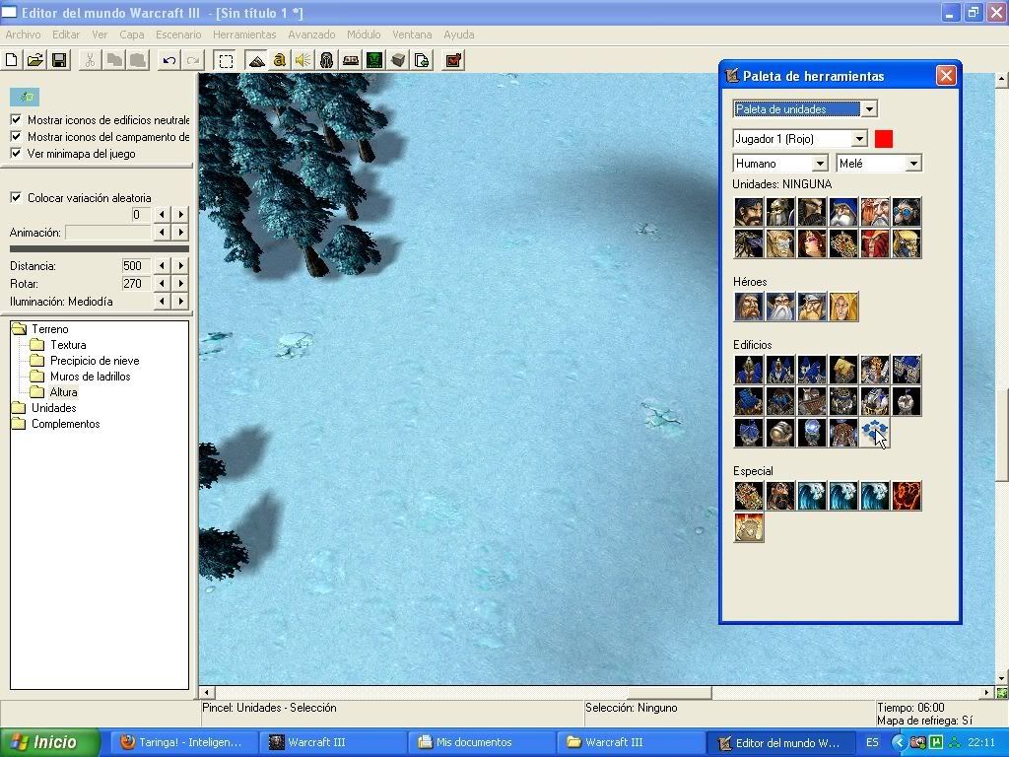Uncheck Ver minimapa del juego

click(16, 153)
